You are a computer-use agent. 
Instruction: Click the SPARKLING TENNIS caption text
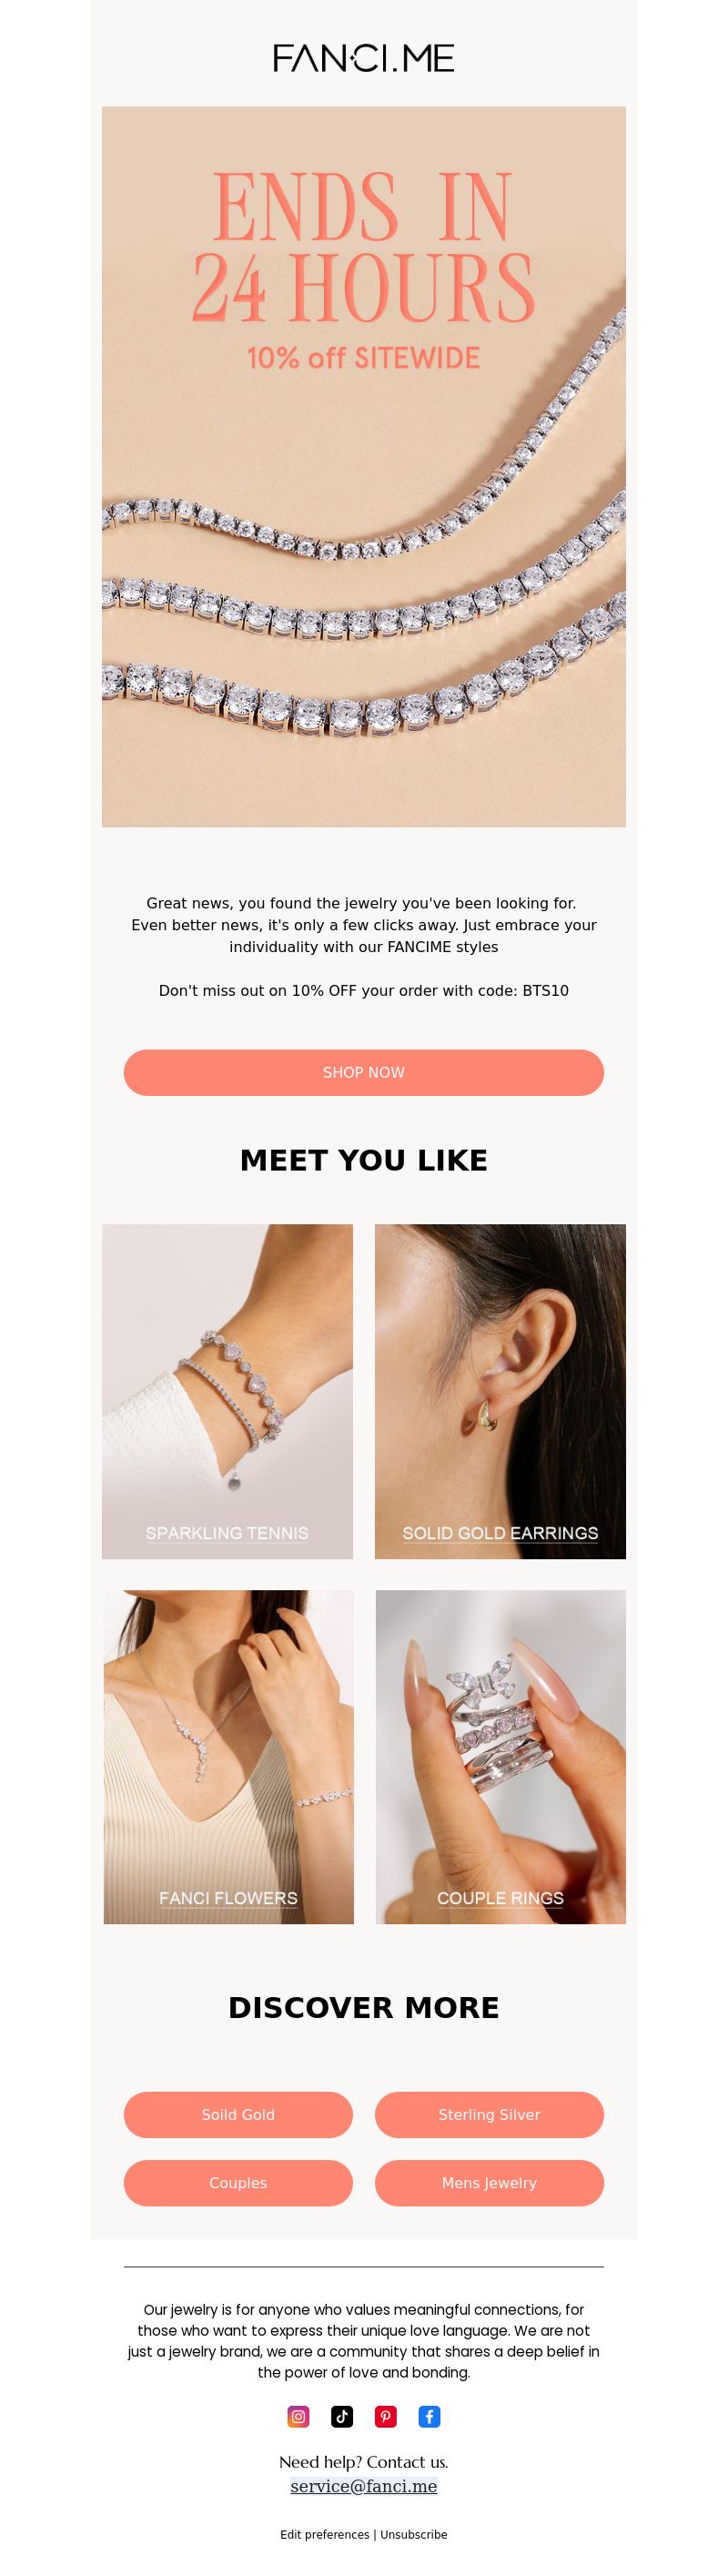pos(227,1532)
